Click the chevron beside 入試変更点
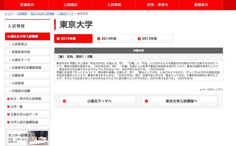The image size is (236, 146). coord(10,44)
